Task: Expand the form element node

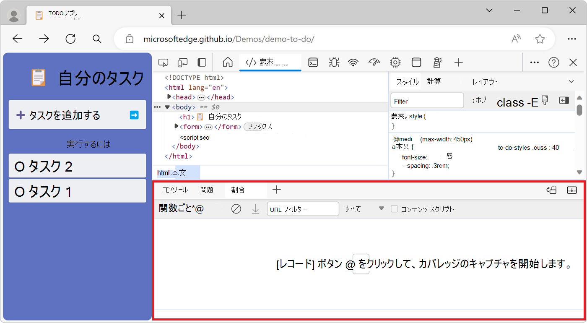Action: pos(176,126)
